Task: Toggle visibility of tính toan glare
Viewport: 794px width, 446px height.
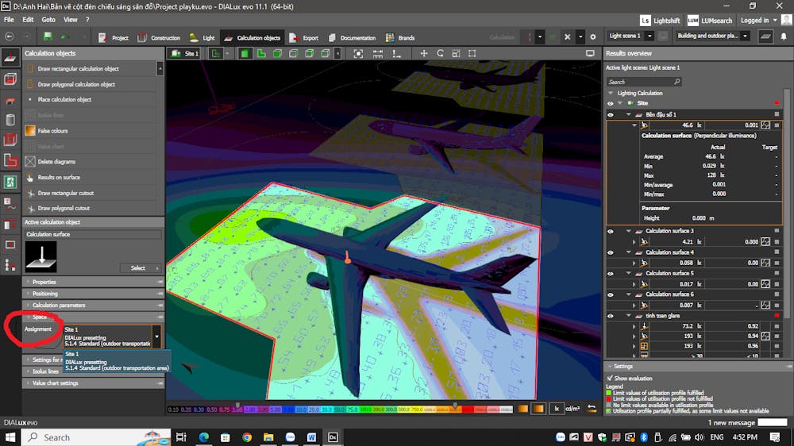Action: click(x=611, y=316)
